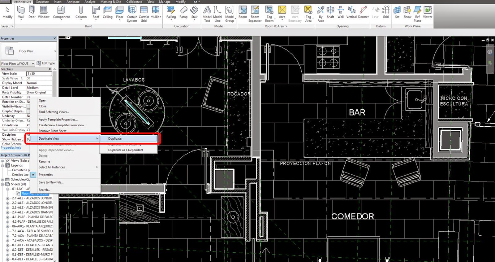Collapse the Graphics properties section
The height and width of the screenshot is (262, 495).
click(50, 69)
